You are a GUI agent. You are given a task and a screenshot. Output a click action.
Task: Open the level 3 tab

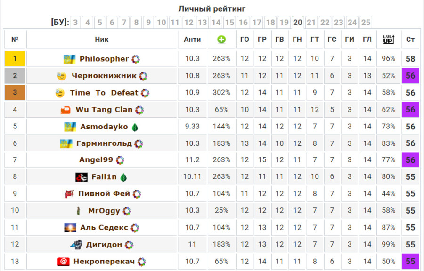click(75, 22)
